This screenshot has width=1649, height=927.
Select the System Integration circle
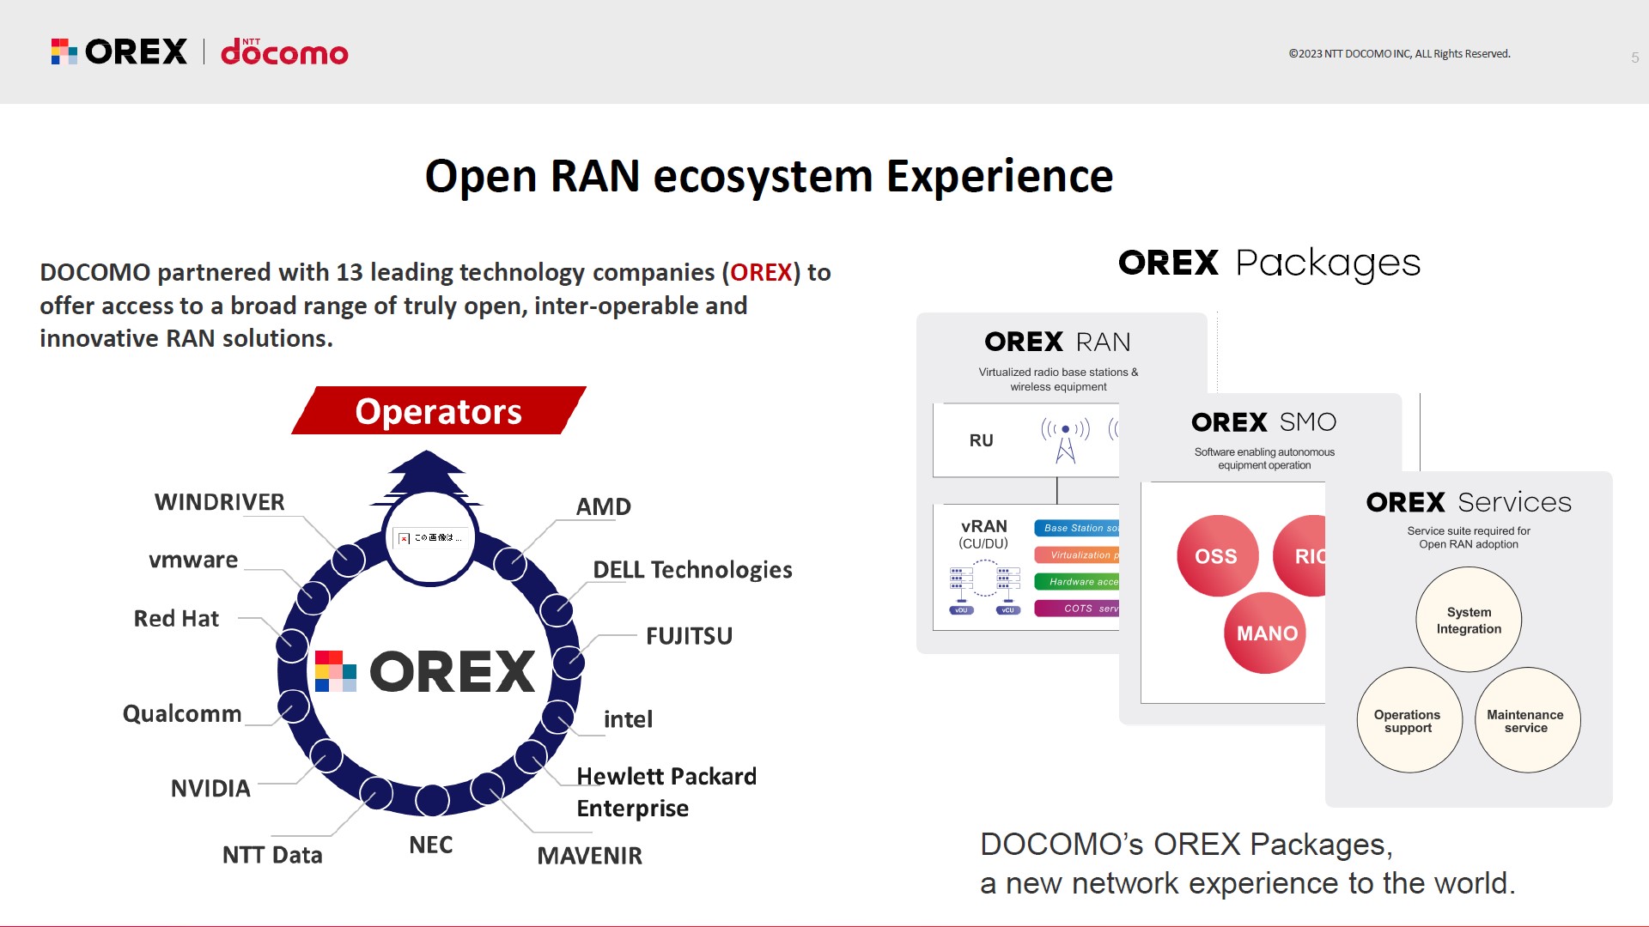(x=1469, y=620)
